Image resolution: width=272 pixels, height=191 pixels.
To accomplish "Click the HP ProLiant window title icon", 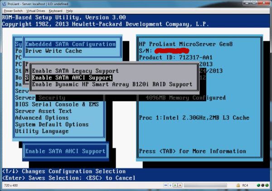I will tap(4, 4).
